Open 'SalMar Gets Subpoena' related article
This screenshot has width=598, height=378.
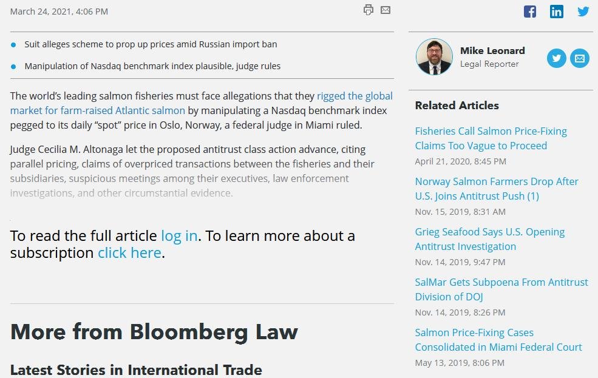(x=501, y=289)
